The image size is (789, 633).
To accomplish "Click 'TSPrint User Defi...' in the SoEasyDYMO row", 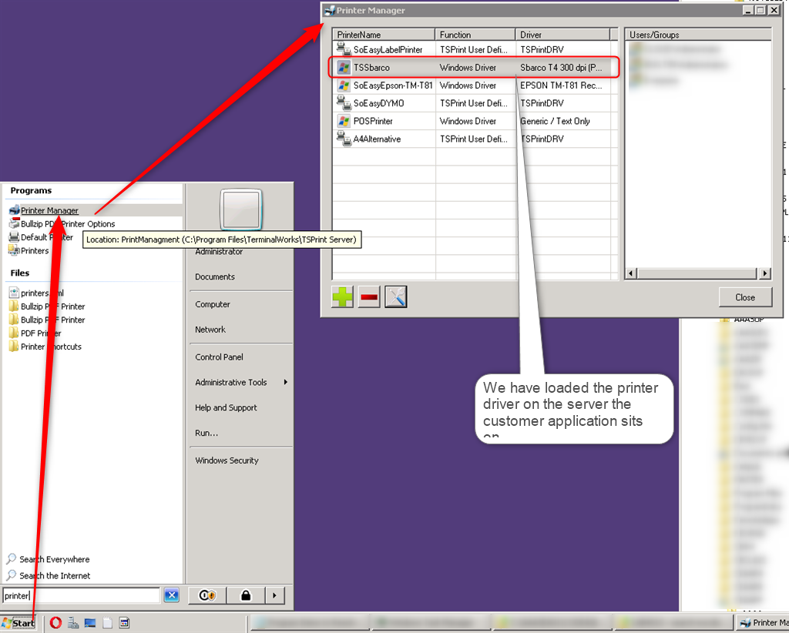I will click(x=474, y=103).
